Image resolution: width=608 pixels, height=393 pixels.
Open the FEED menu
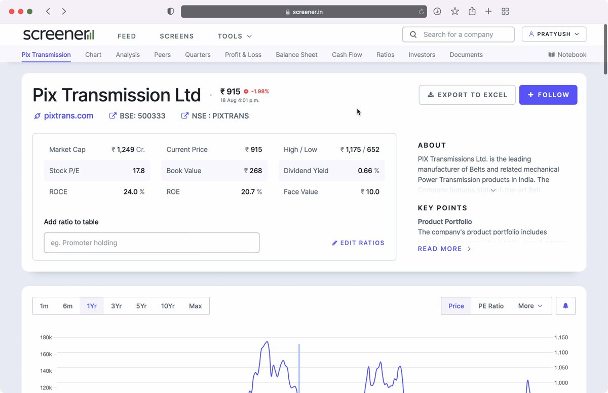pyautogui.click(x=127, y=36)
